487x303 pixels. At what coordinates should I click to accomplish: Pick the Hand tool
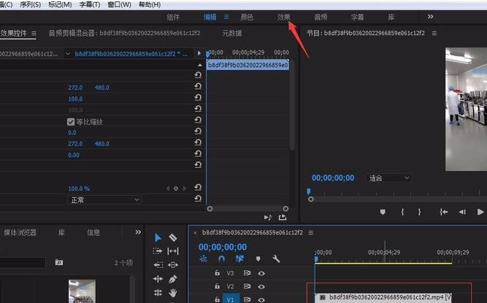[173, 293]
